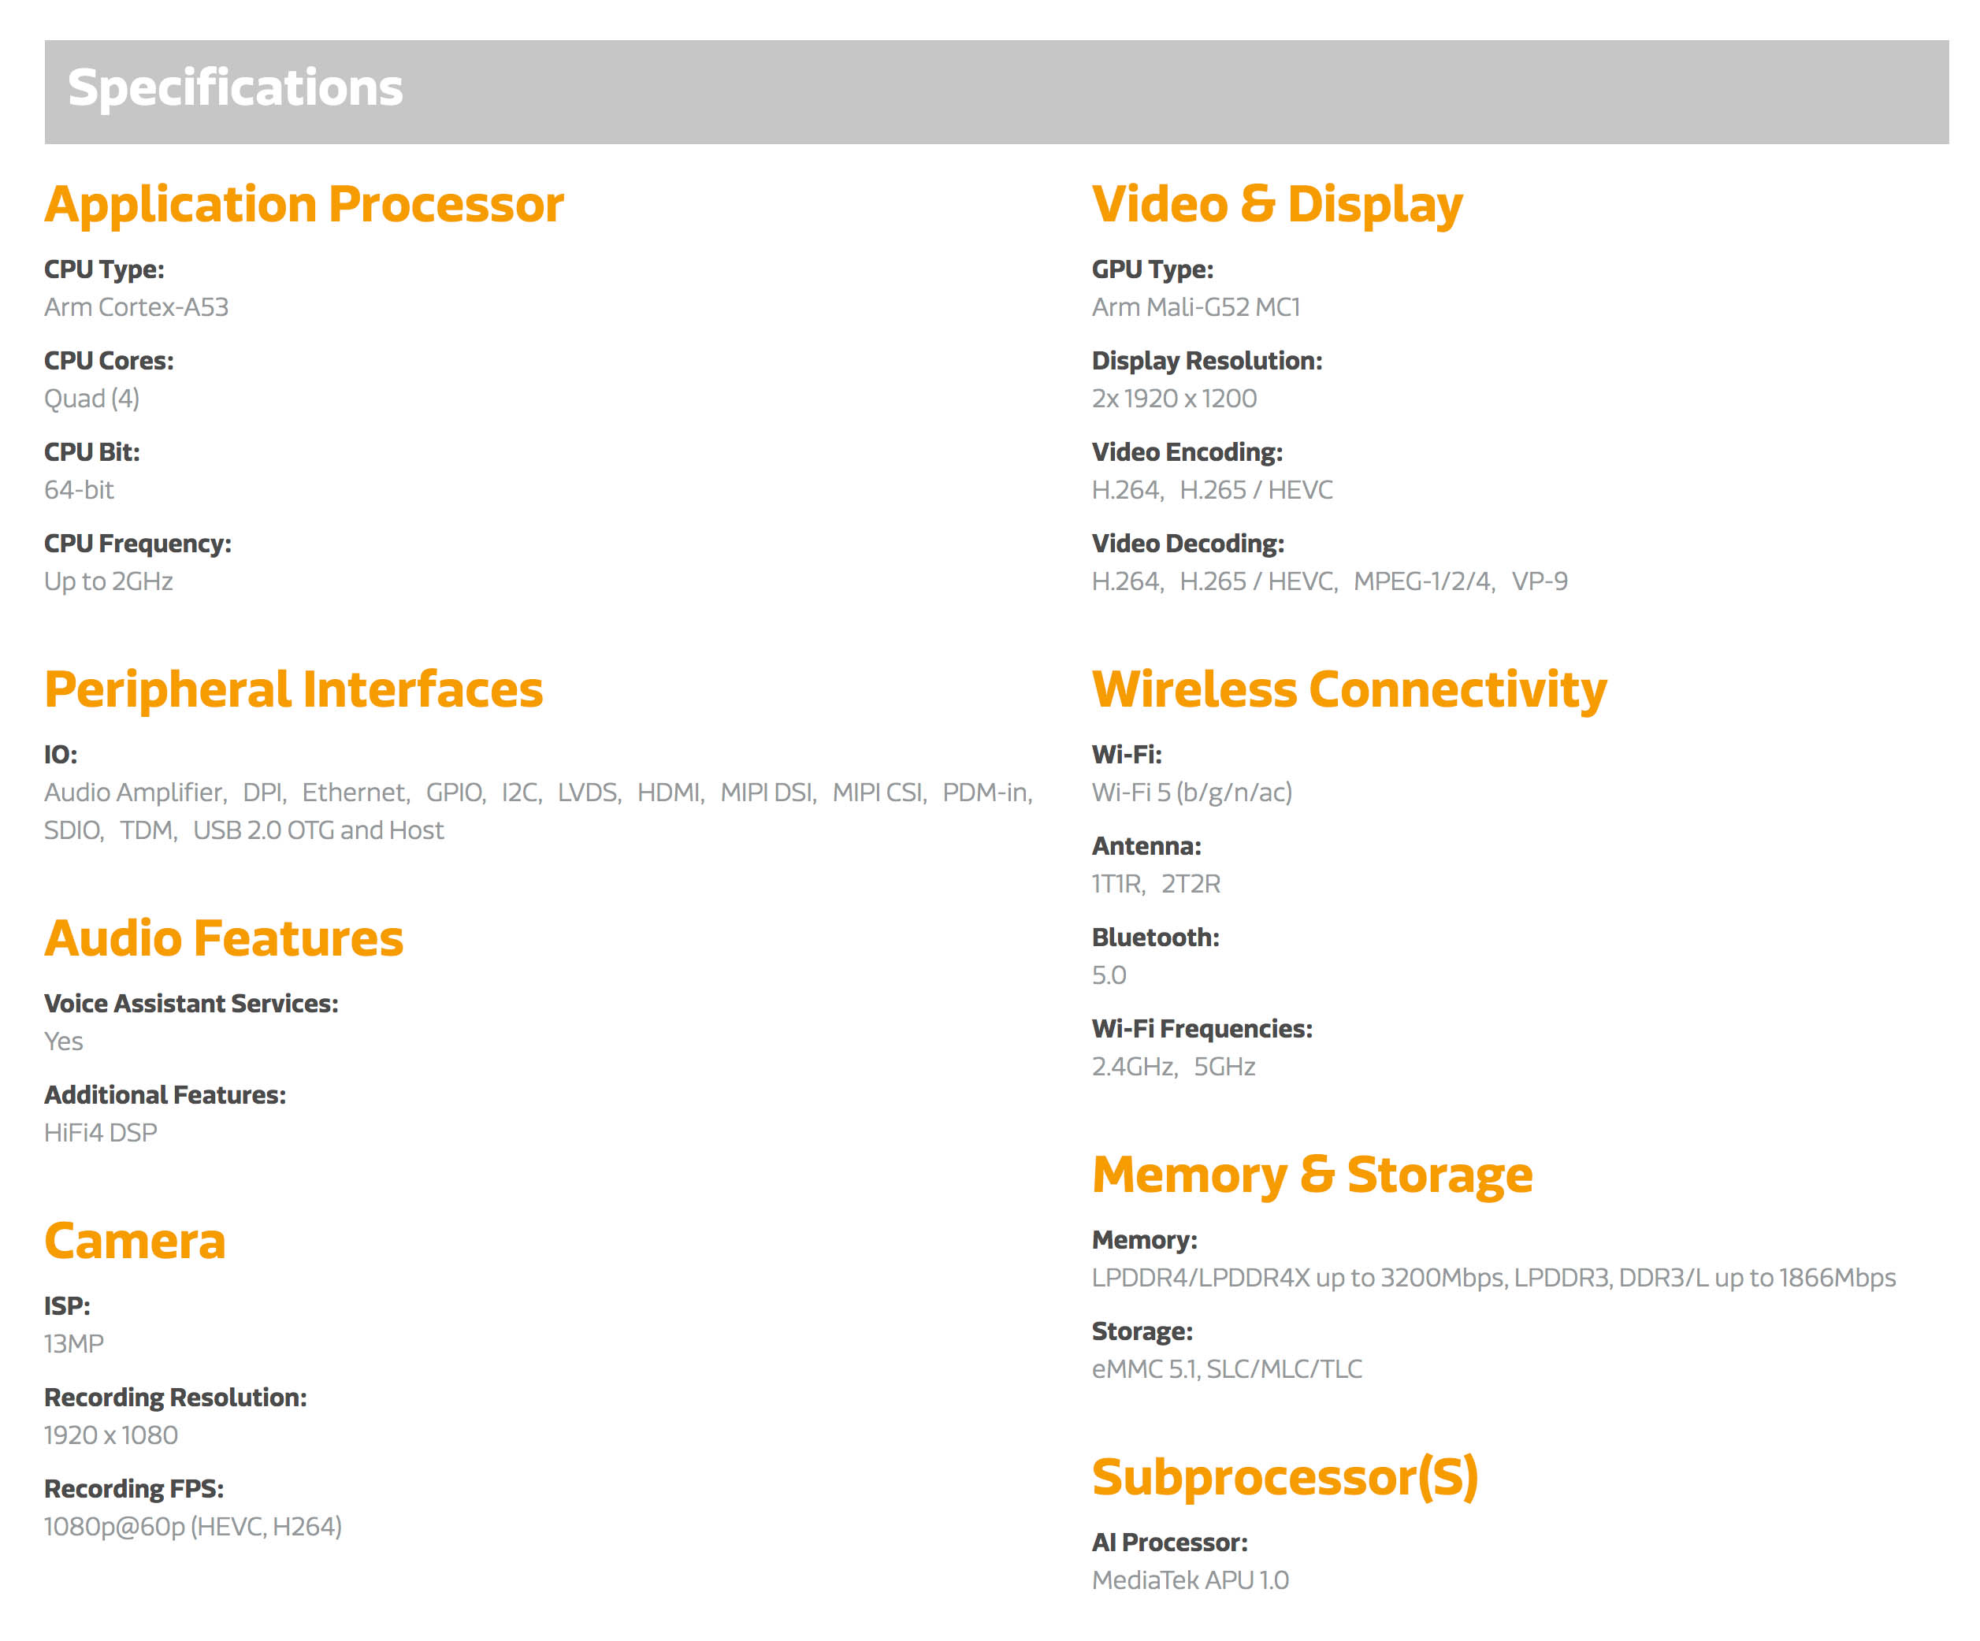Click the MediaTek APU 1.0 text
1980x1641 pixels.
(x=1189, y=1580)
